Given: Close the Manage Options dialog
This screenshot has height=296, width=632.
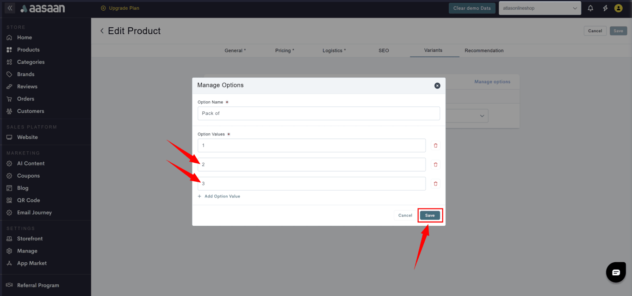Looking at the screenshot, I should coord(437,86).
